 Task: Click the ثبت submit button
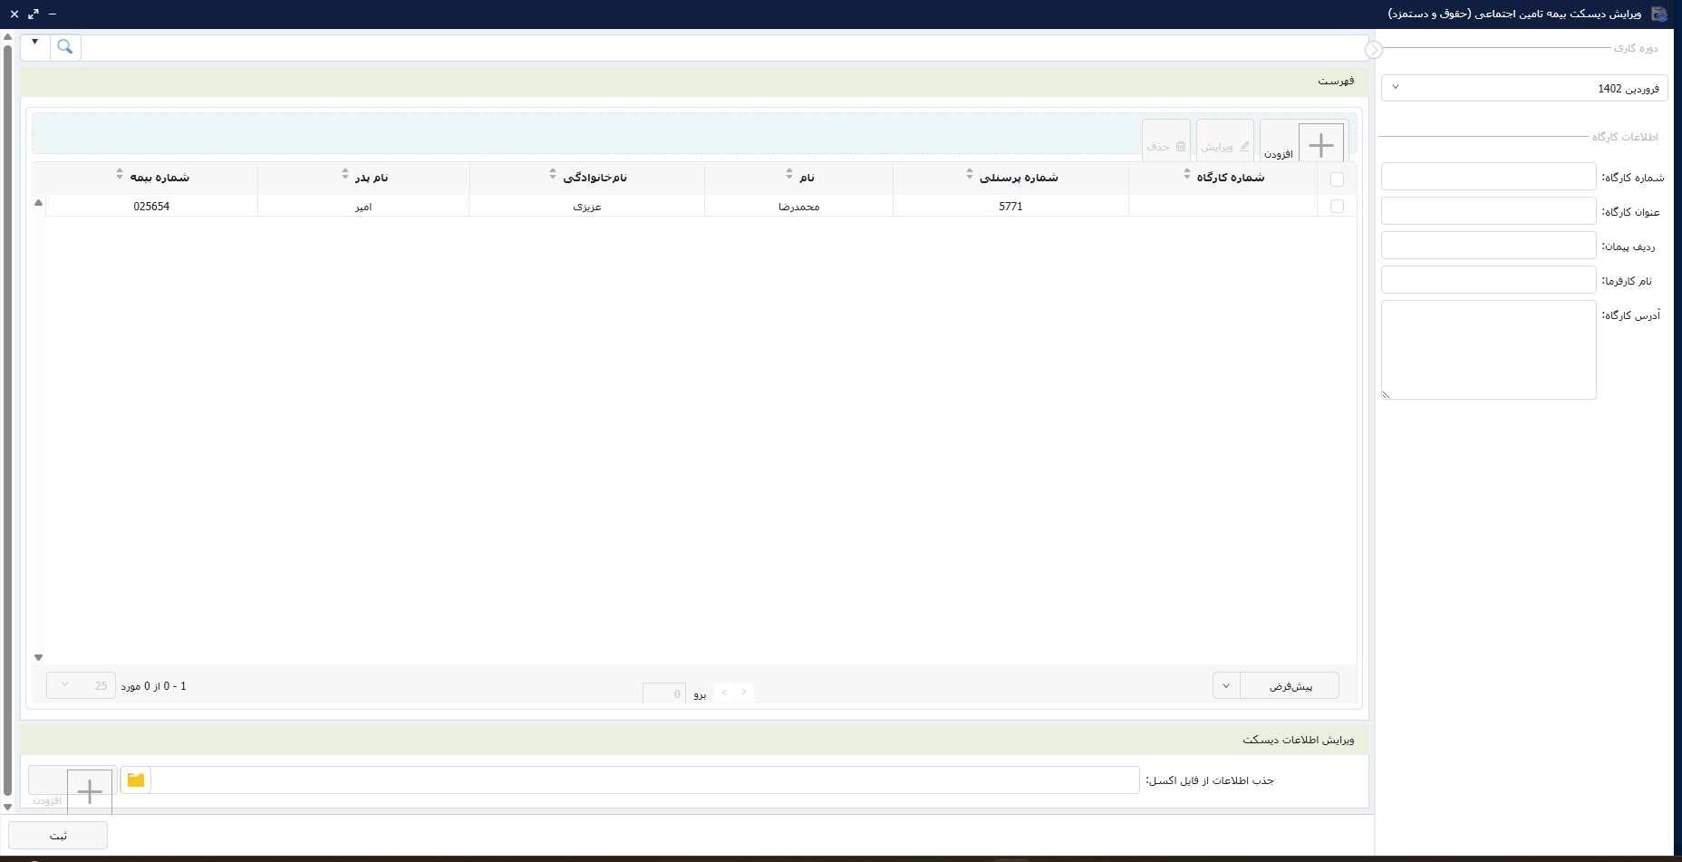pos(58,836)
